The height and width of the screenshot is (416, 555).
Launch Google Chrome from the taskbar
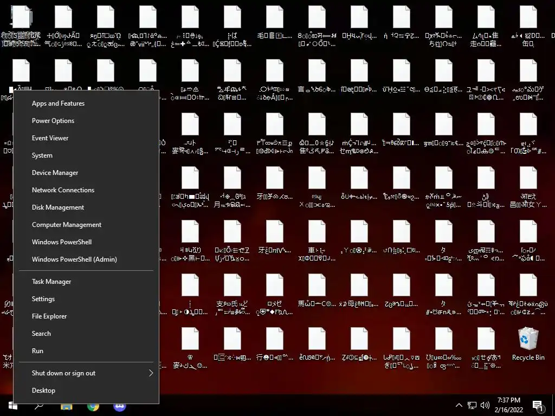93,406
